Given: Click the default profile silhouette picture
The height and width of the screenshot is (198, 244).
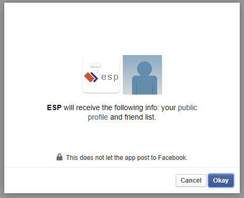Looking at the screenshot, I should tap(142, 75).
